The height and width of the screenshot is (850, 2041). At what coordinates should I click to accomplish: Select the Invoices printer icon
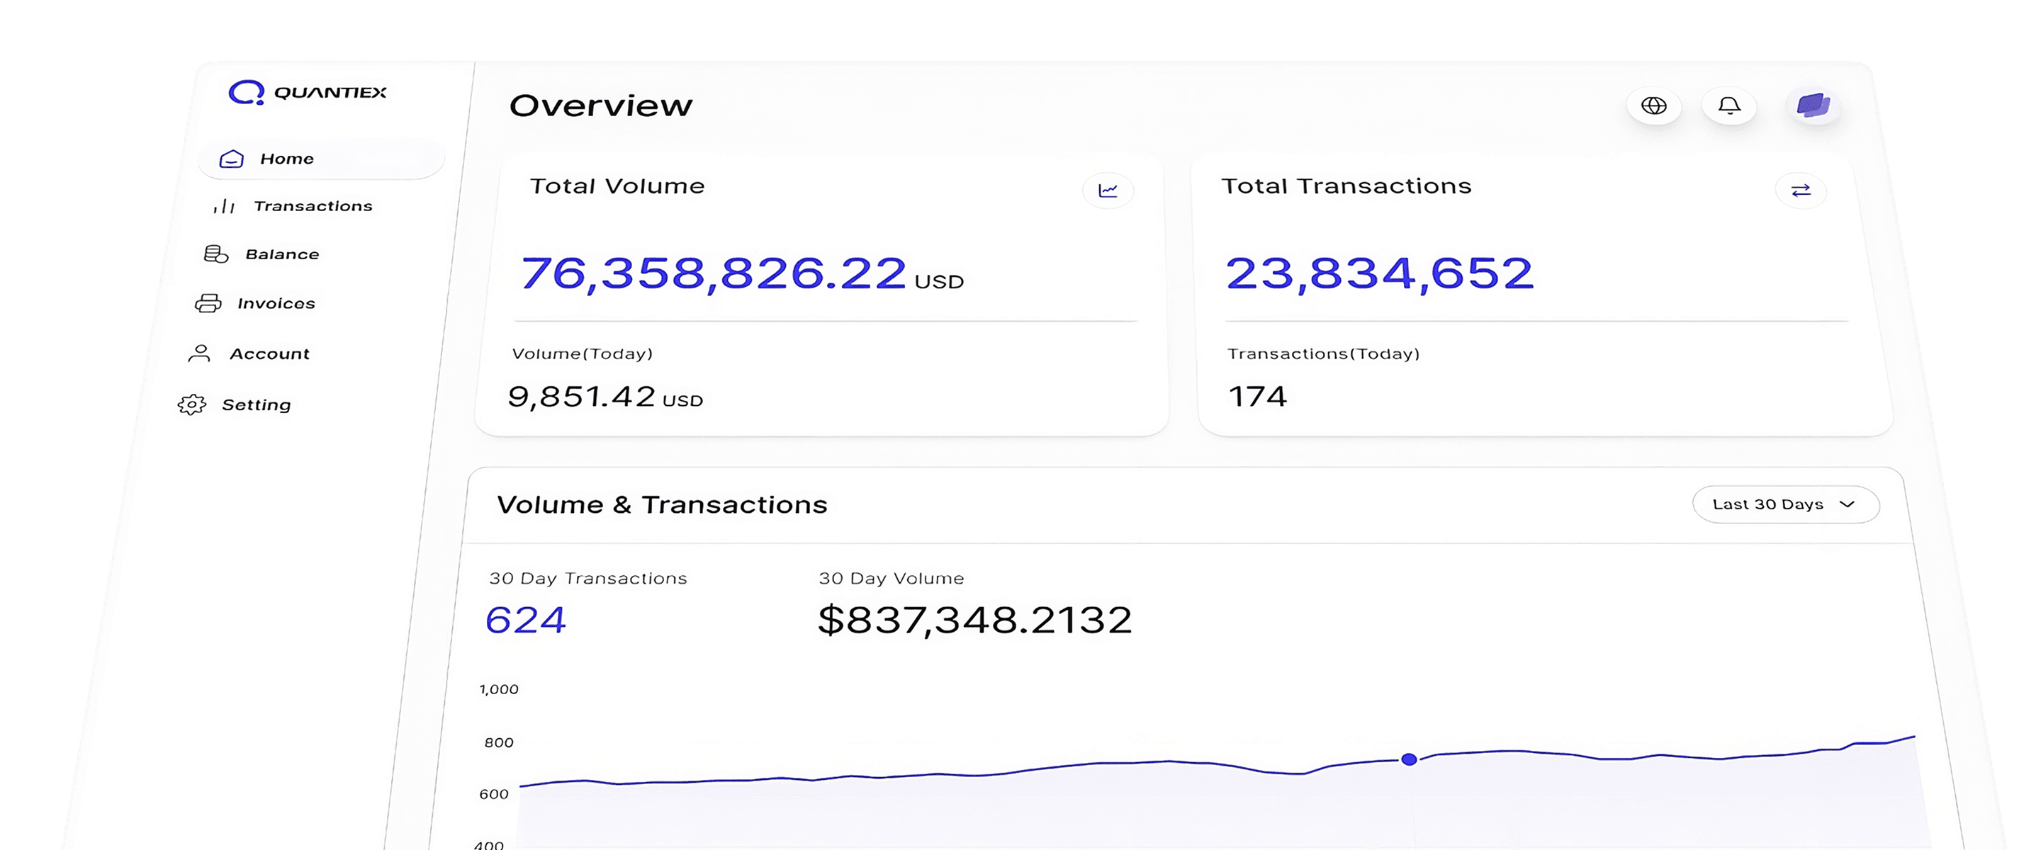[x=208, y=302]
